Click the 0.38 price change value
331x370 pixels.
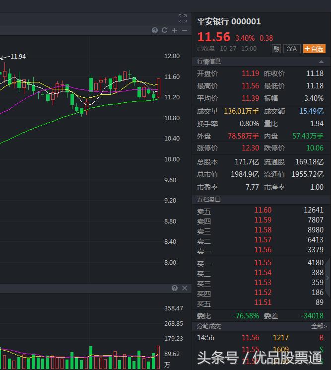pyautogui.click(x=266, y=38)
